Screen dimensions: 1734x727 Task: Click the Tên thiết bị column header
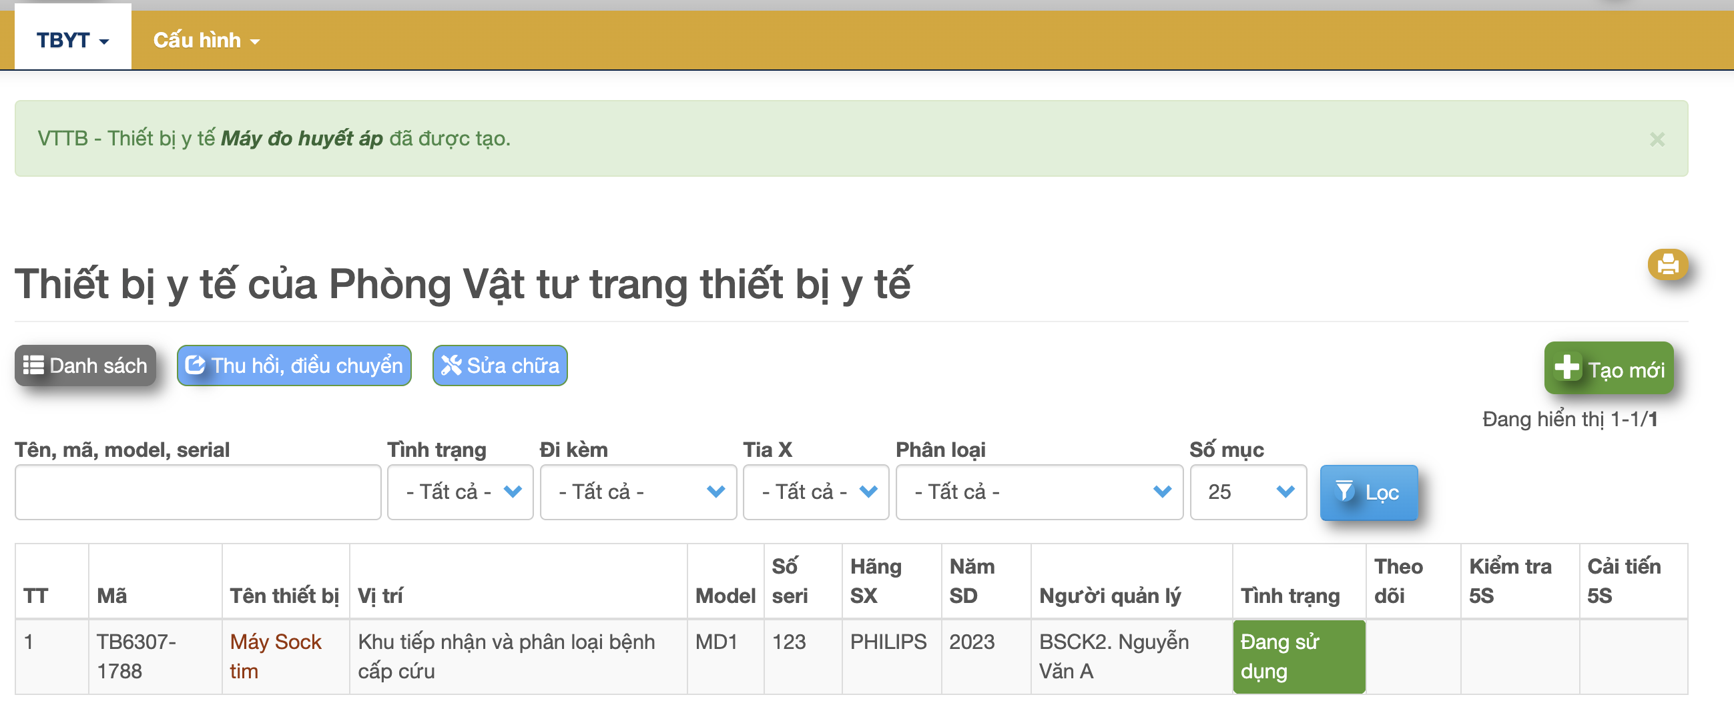point(284,595)
